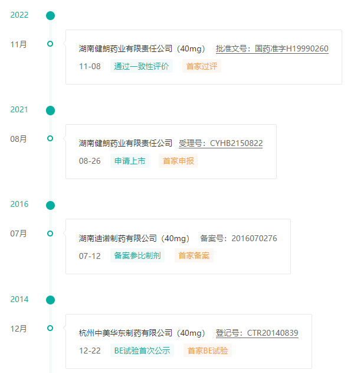Click the 通过一致性评价 tag
Image resolution: width=354 pixels, height=373 pixels.
141,66
